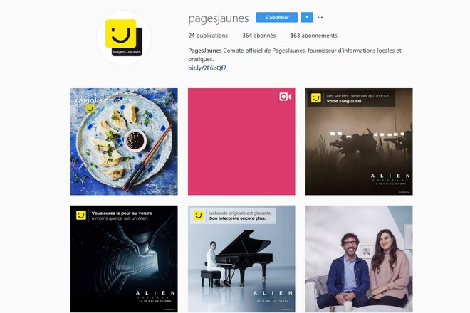Expand suggestions dropdown arrow next to S'abonner
Screen dimensions: 470x313
307,17
